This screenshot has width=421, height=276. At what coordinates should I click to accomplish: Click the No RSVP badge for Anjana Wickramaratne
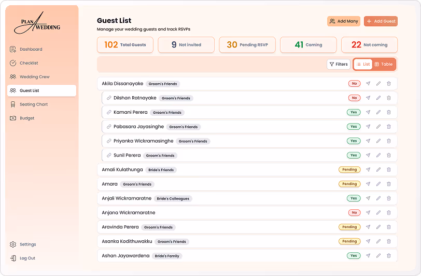354,212
